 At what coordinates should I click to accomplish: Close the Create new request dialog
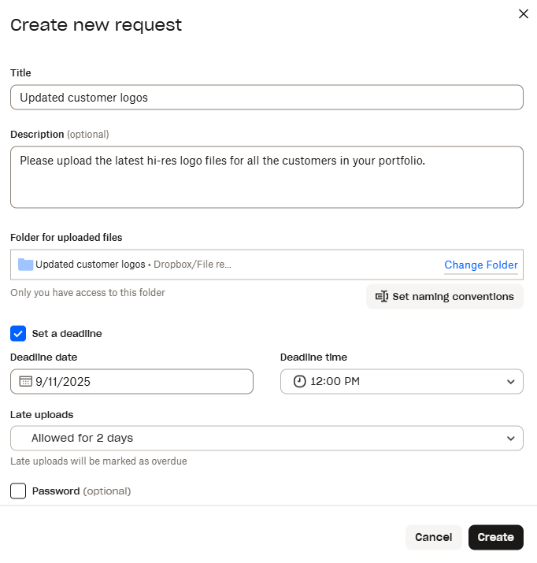[x=524, y=14]
